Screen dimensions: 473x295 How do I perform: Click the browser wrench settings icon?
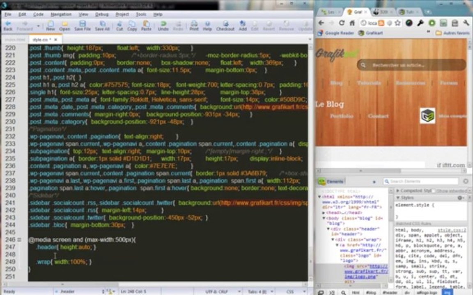coord(466,23)
